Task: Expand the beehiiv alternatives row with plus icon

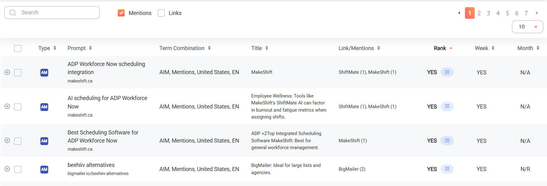Action: point(7,169)
